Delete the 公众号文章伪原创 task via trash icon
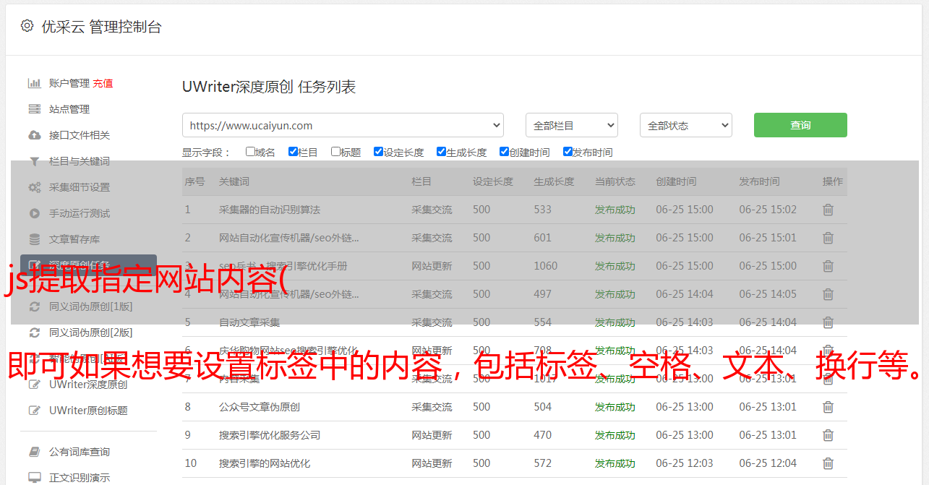 [828, 407]
